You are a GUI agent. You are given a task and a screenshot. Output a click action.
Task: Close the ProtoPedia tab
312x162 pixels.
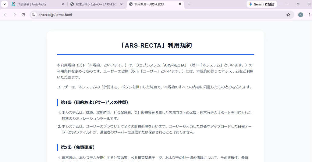point(63,4)
